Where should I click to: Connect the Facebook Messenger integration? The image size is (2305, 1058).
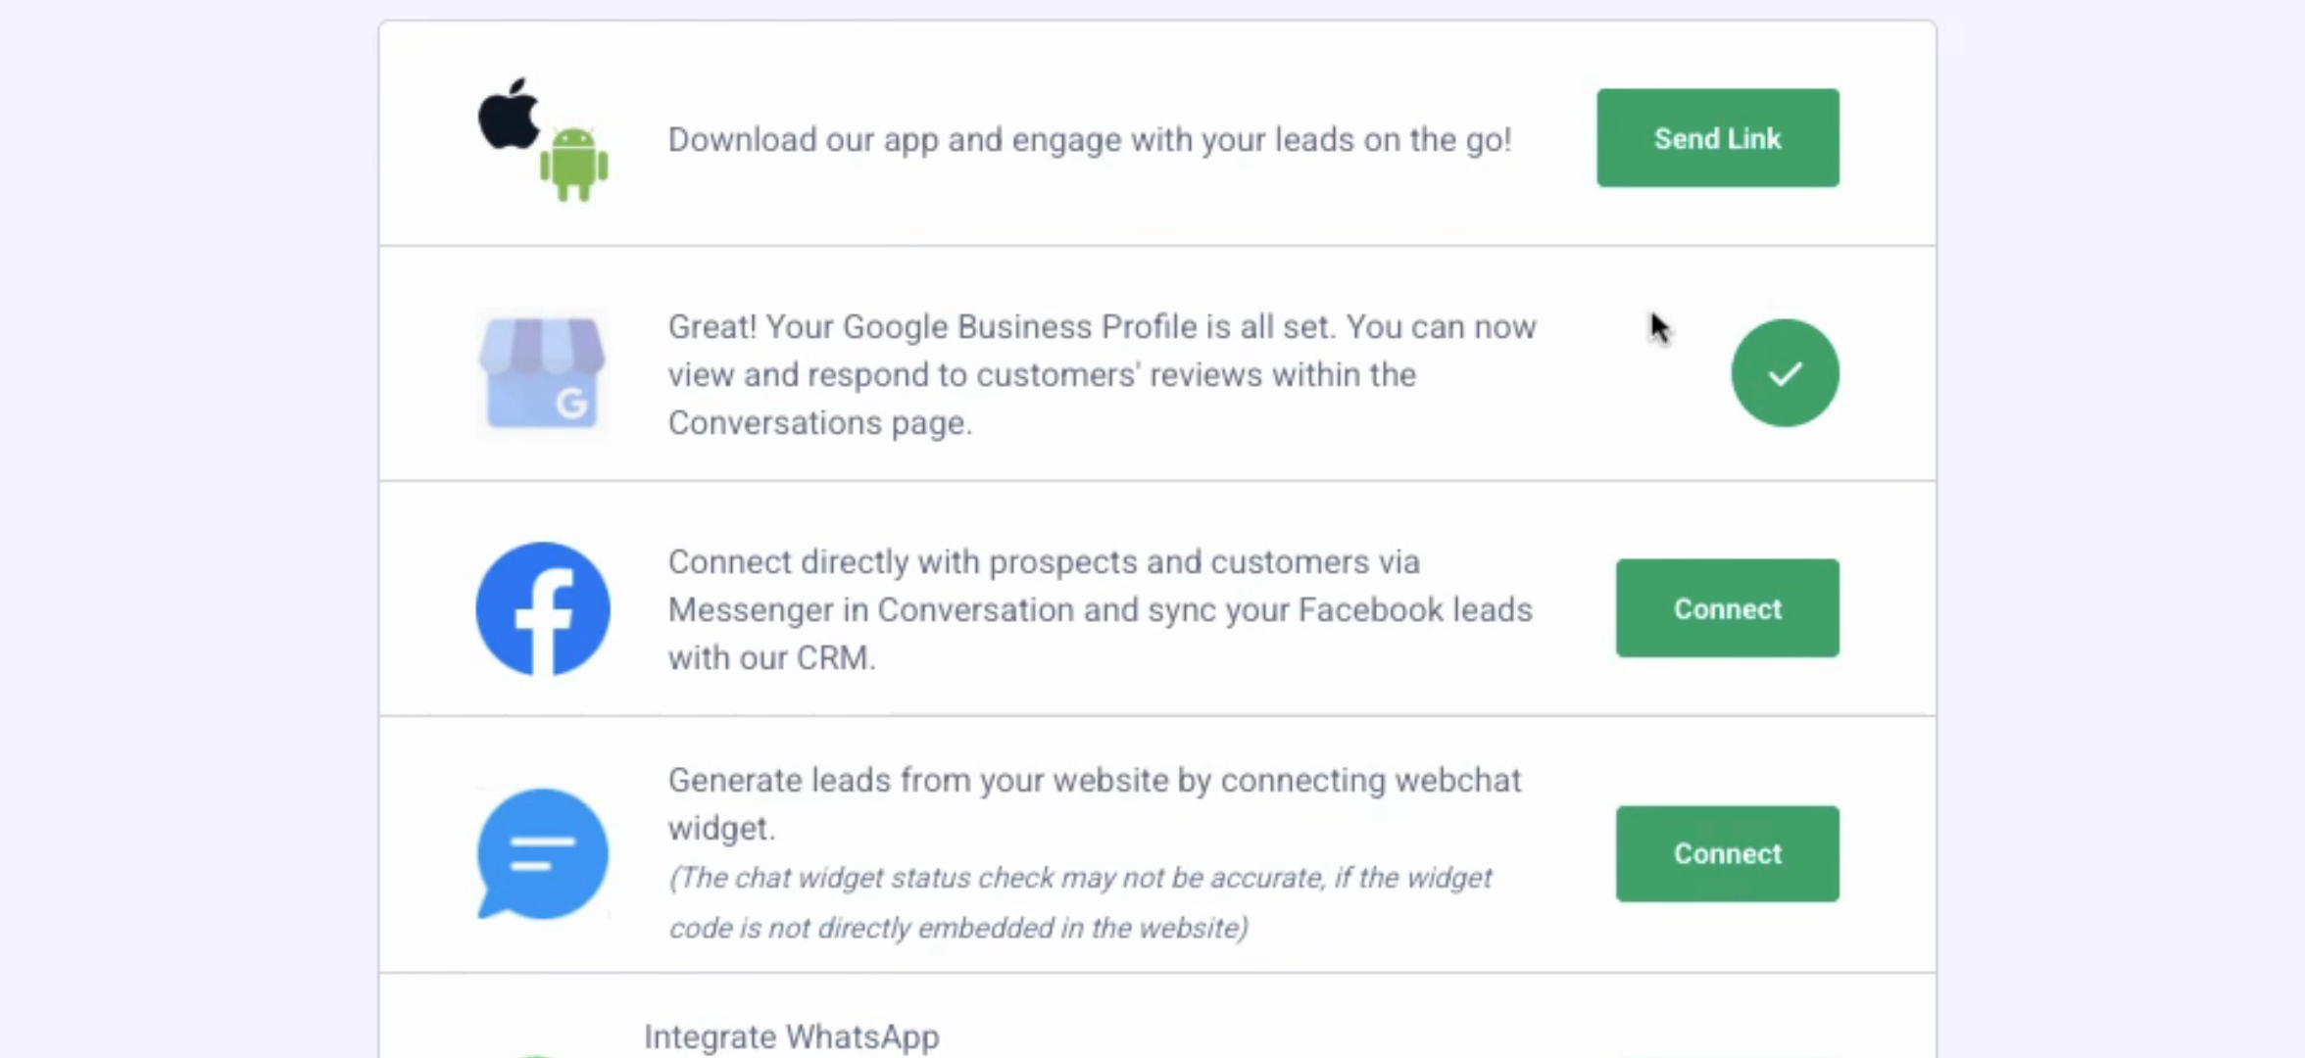(1727, 608)
